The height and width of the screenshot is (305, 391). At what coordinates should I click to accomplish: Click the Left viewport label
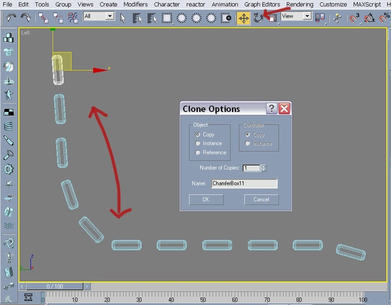click(x=25, y=33)
